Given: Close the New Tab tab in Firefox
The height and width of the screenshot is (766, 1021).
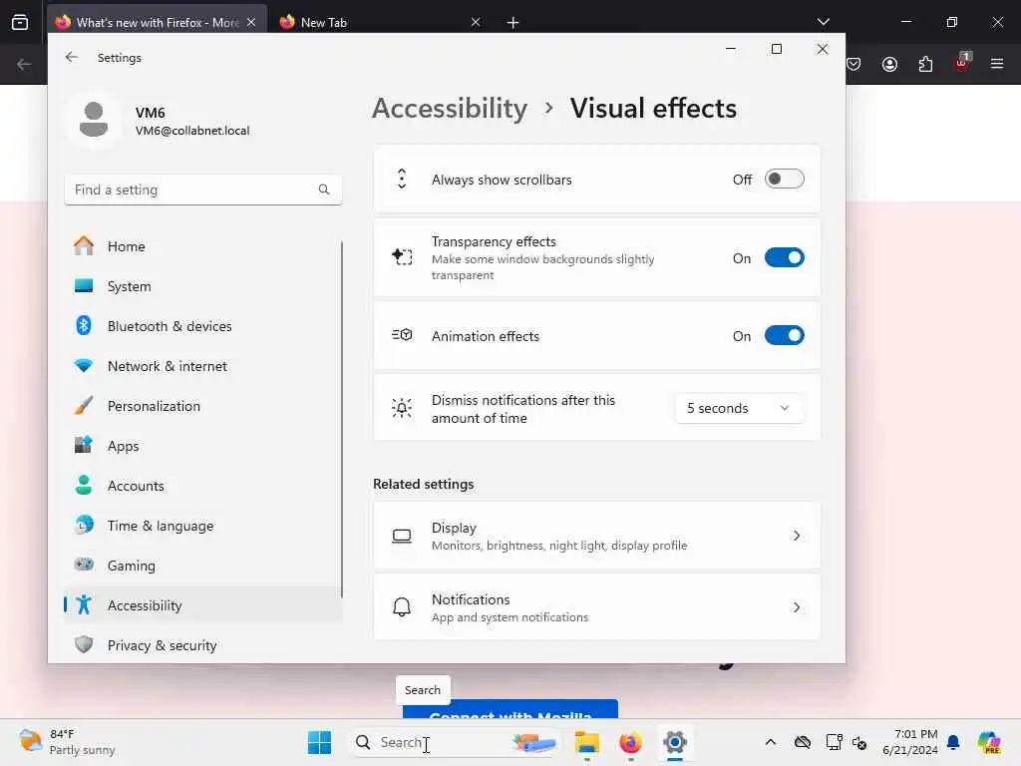Looking at the screenshot, I should point(476,22).
